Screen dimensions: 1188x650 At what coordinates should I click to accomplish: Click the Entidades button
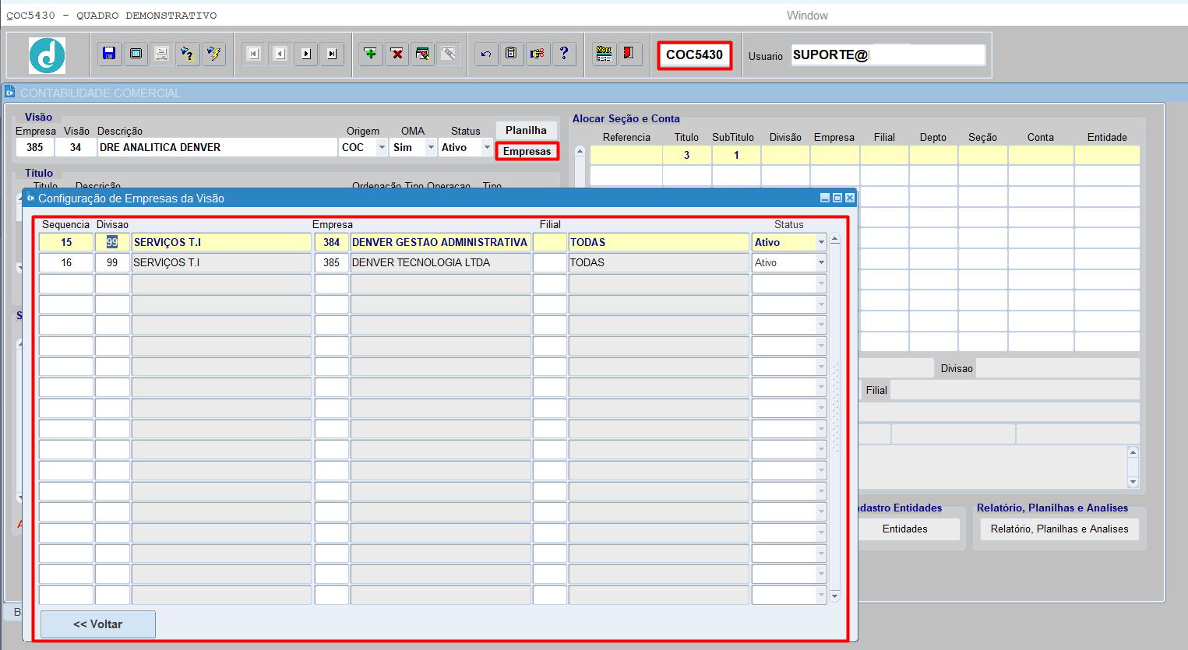tap(905, 529)
